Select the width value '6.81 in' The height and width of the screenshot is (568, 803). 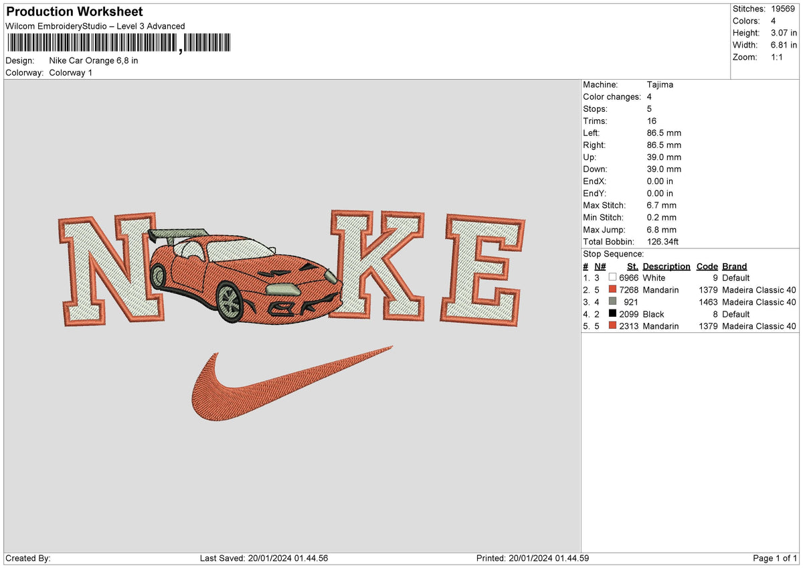coord(783,45)
